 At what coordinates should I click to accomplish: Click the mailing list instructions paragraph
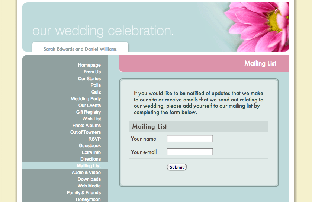click(199, 103)
